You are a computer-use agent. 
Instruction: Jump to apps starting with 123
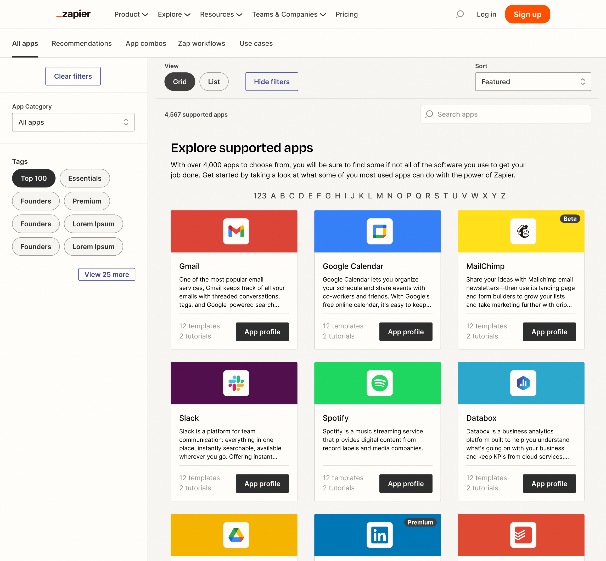pyautogui.click(x=260, y=196)
